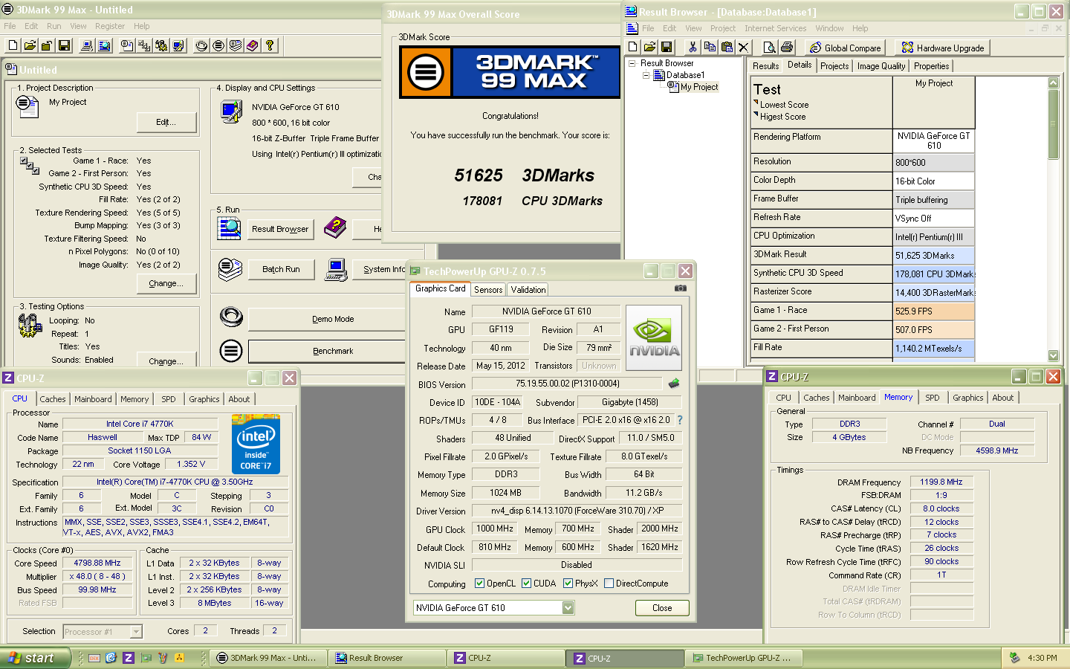Switch to Sensors tab in GPU-Z
1070x669 pixels.
[488, 290]
